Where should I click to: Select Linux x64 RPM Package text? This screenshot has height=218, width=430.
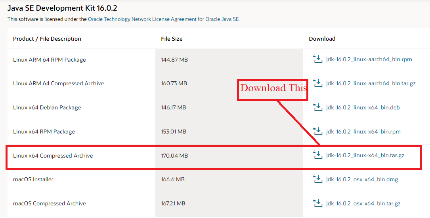(44, 132)
